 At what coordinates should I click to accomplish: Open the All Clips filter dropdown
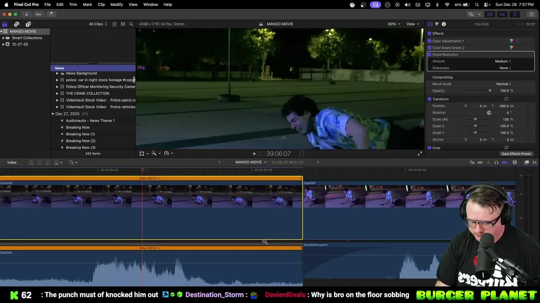pyautogui.click(x=98, y=24)
